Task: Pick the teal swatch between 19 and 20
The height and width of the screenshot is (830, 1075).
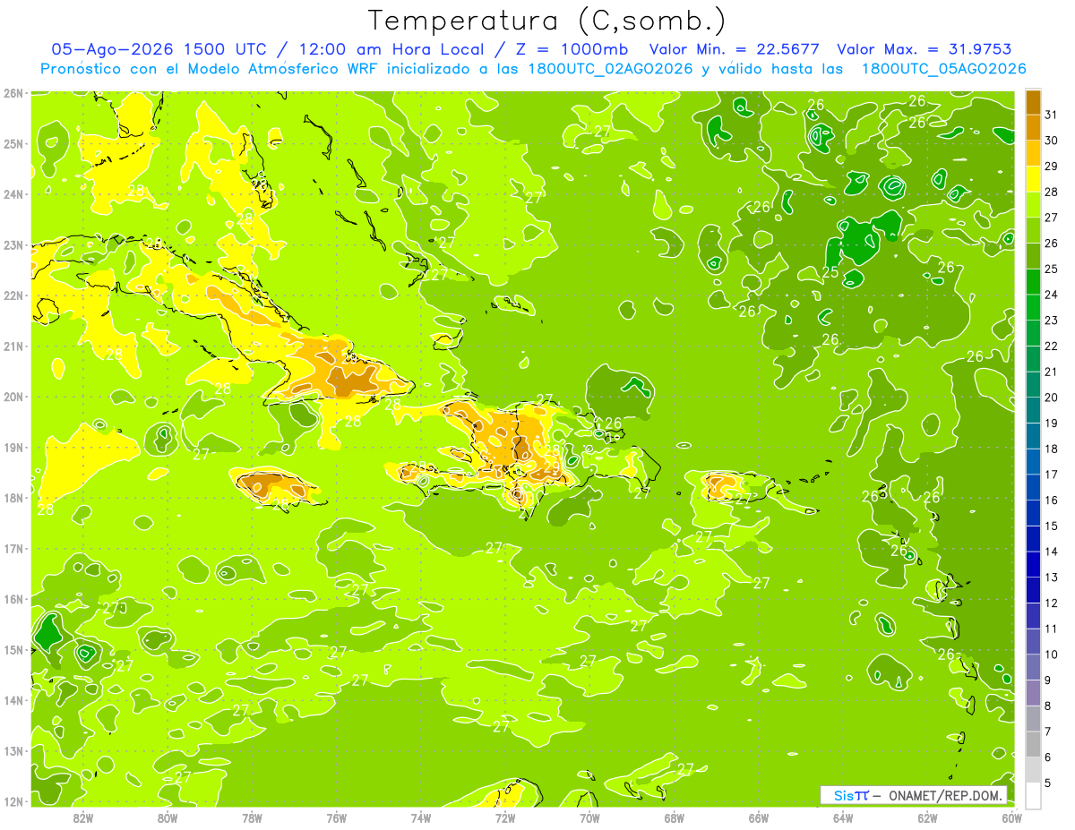Action: [x=1033, y=410]
